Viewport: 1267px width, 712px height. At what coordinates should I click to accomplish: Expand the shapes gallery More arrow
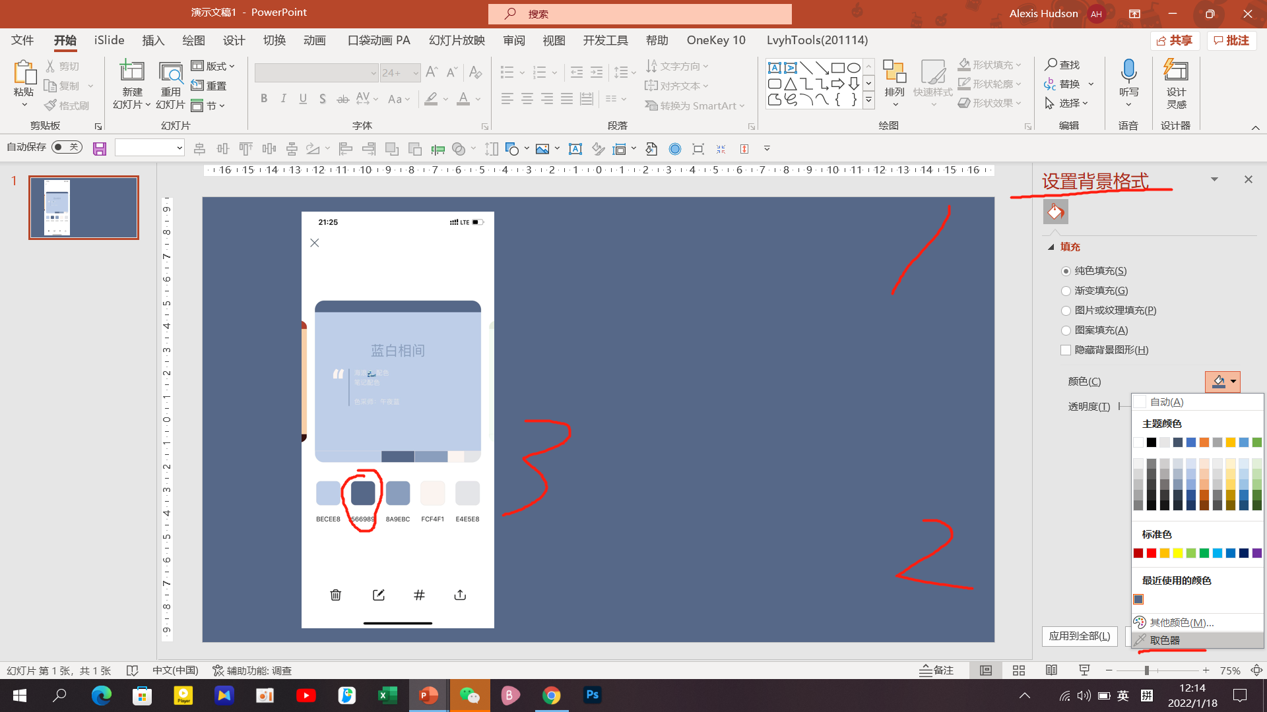tap(869, 101)
